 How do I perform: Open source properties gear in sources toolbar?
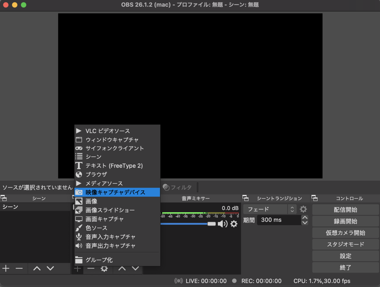[104, 269]
